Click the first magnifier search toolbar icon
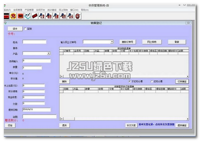The width and height of the screenshot is (200, 141). coord(42,16)
